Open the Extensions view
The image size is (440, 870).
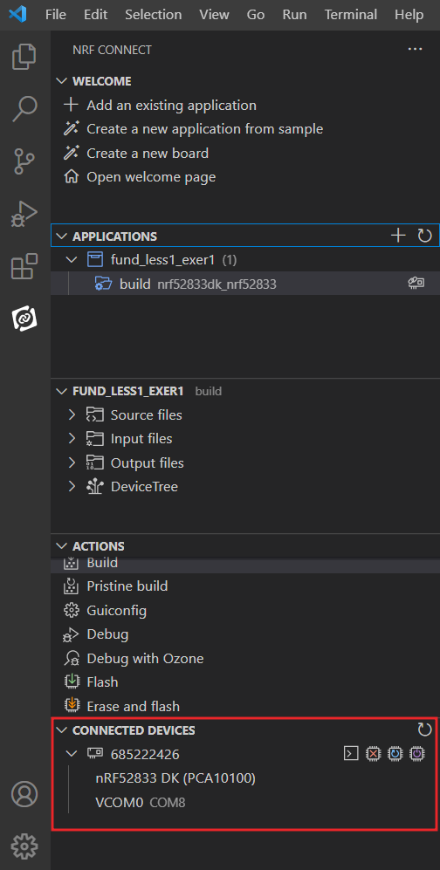(24, 266)
